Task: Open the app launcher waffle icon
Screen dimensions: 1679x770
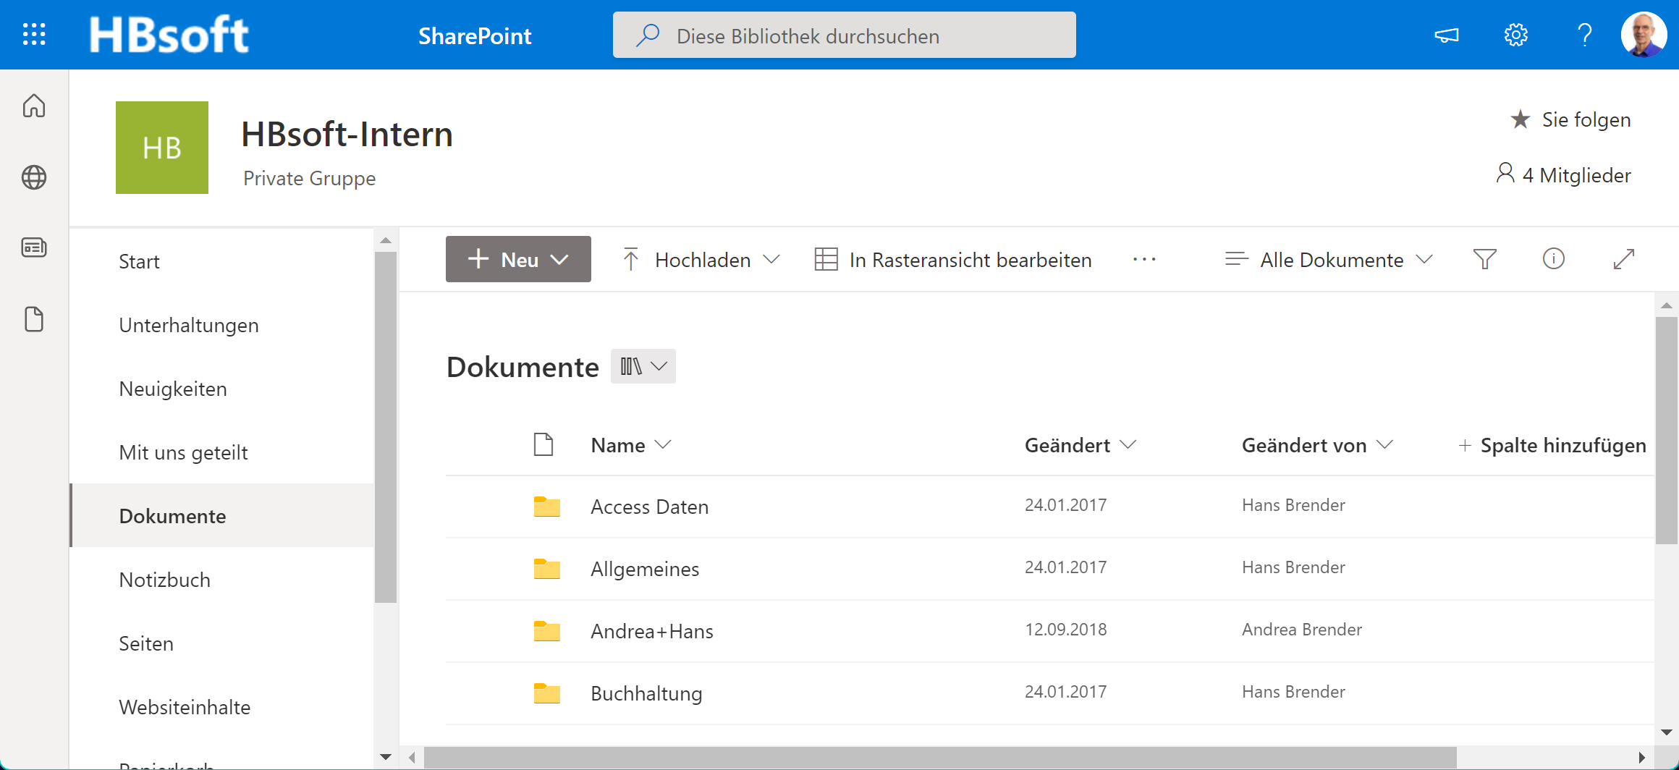Action: (x=34, y=34)
